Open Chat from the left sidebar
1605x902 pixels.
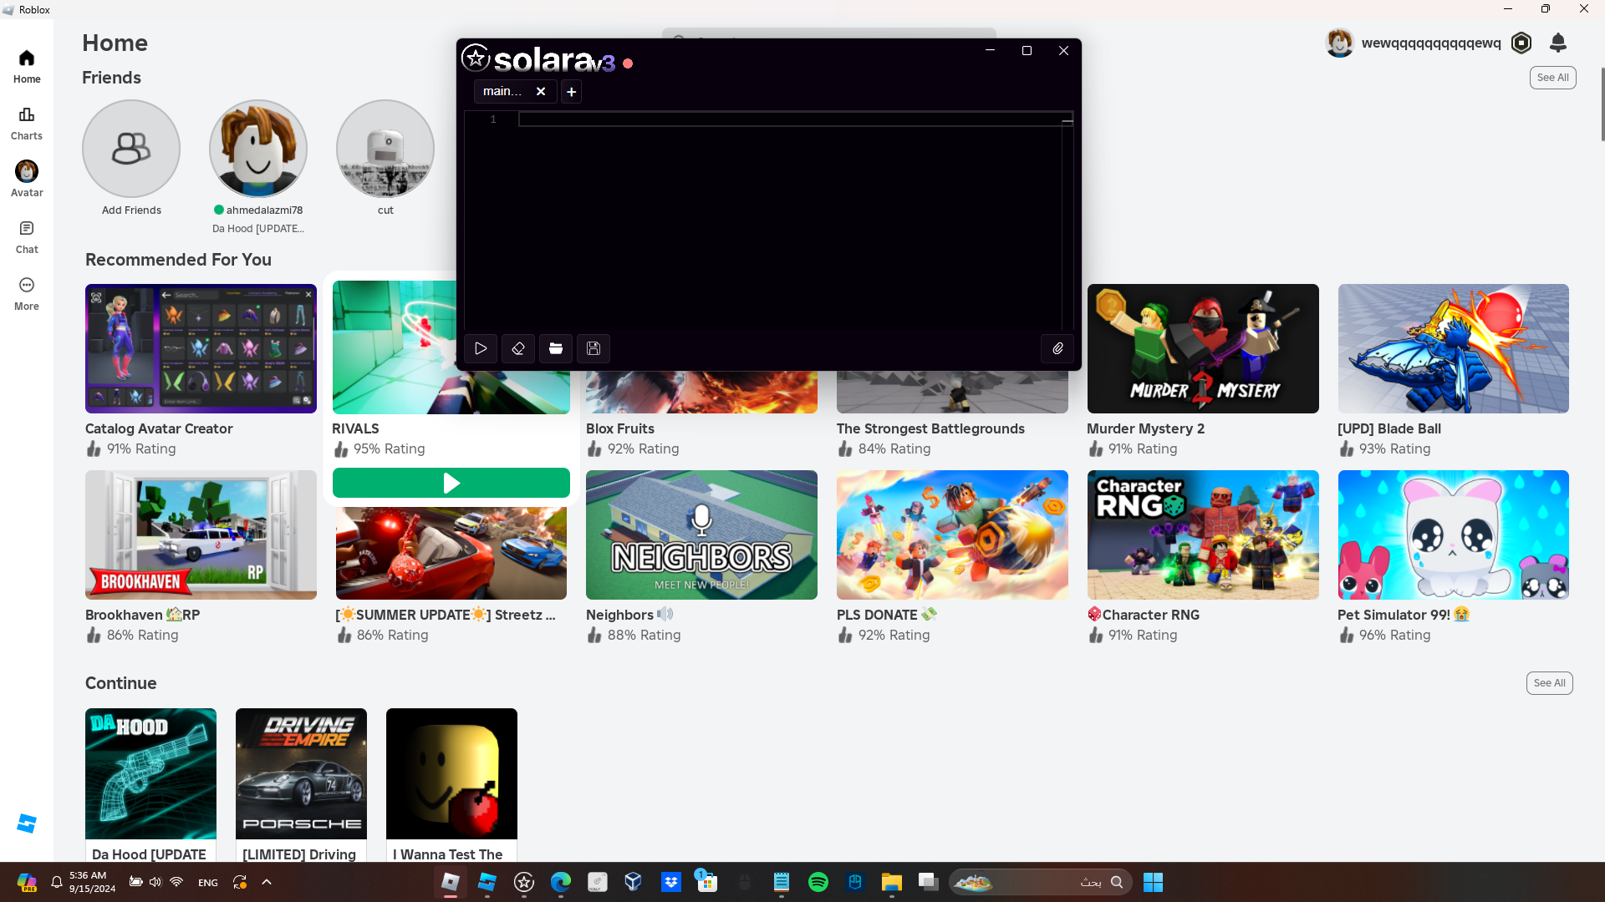27,236
